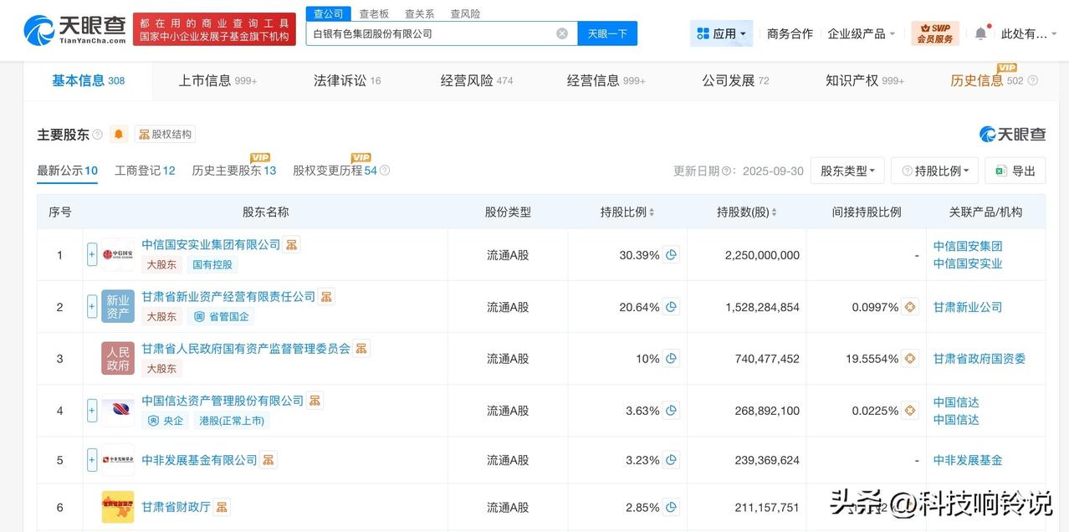Click the 港股(正常上市) tag under 中国信达
The image size is (1069, 532).
tap(232, 420)
